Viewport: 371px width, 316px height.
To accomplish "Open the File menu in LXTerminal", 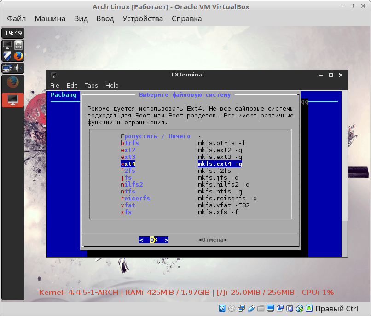I will click(55, 85).
